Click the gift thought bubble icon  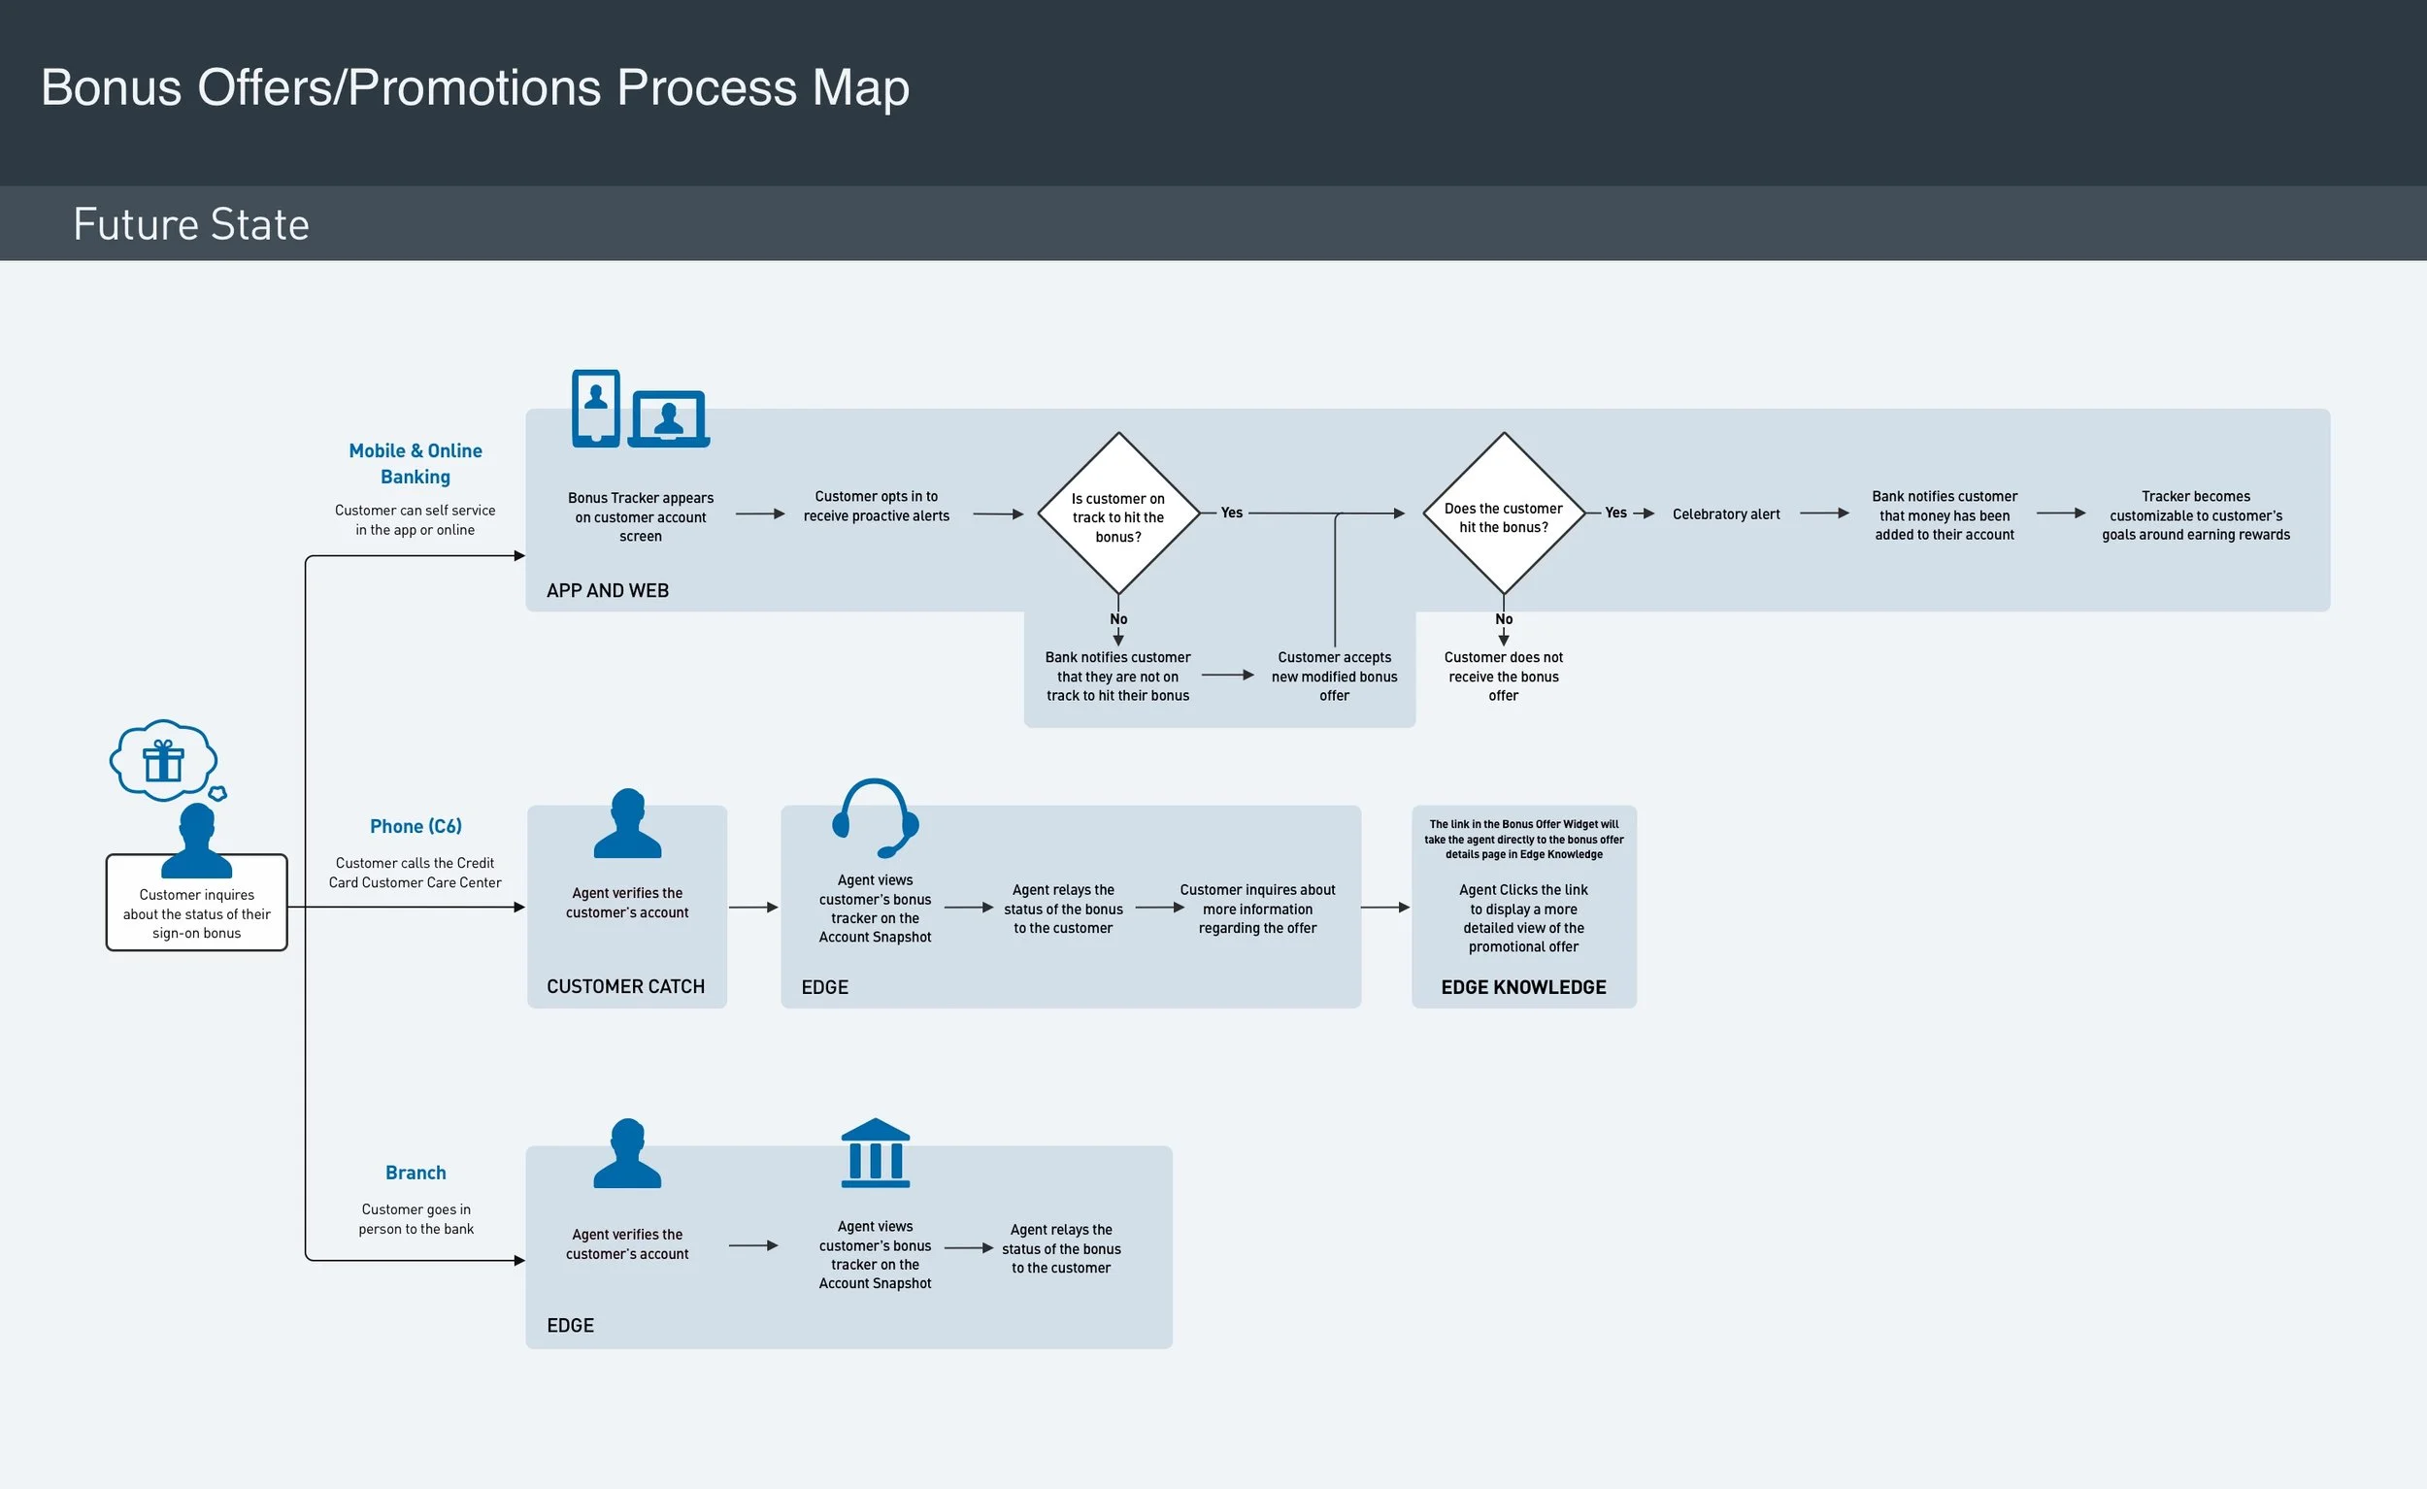click(163, 759)
